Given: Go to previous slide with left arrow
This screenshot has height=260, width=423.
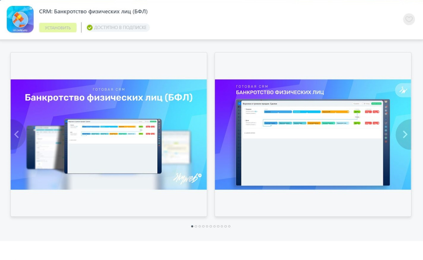Looking at the screenshot, I should pyautogui.click(x=17, y=134).
